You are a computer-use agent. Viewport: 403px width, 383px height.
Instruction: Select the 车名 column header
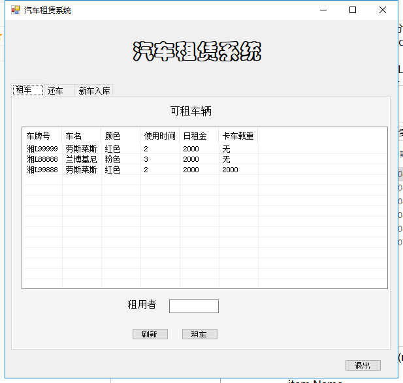[82, 136]
